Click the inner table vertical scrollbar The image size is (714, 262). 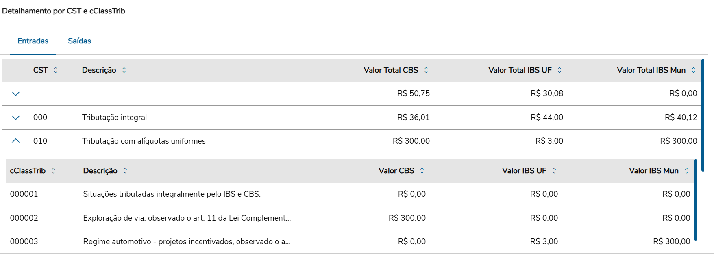tap(696, 200)
